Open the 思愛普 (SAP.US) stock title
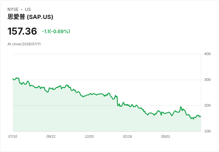The height and width of the screenshot is (152, 219). (x=30, y=17)
